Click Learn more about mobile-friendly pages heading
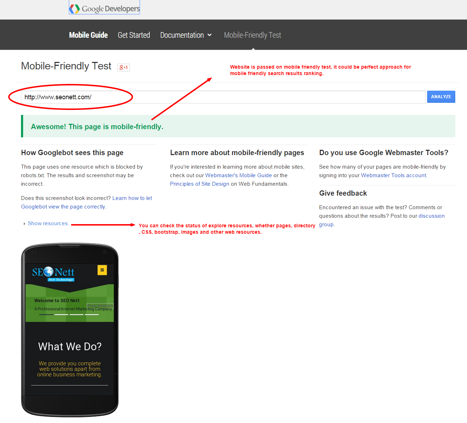The height and width of the screenshot is (423, 467). coord(237,153)
